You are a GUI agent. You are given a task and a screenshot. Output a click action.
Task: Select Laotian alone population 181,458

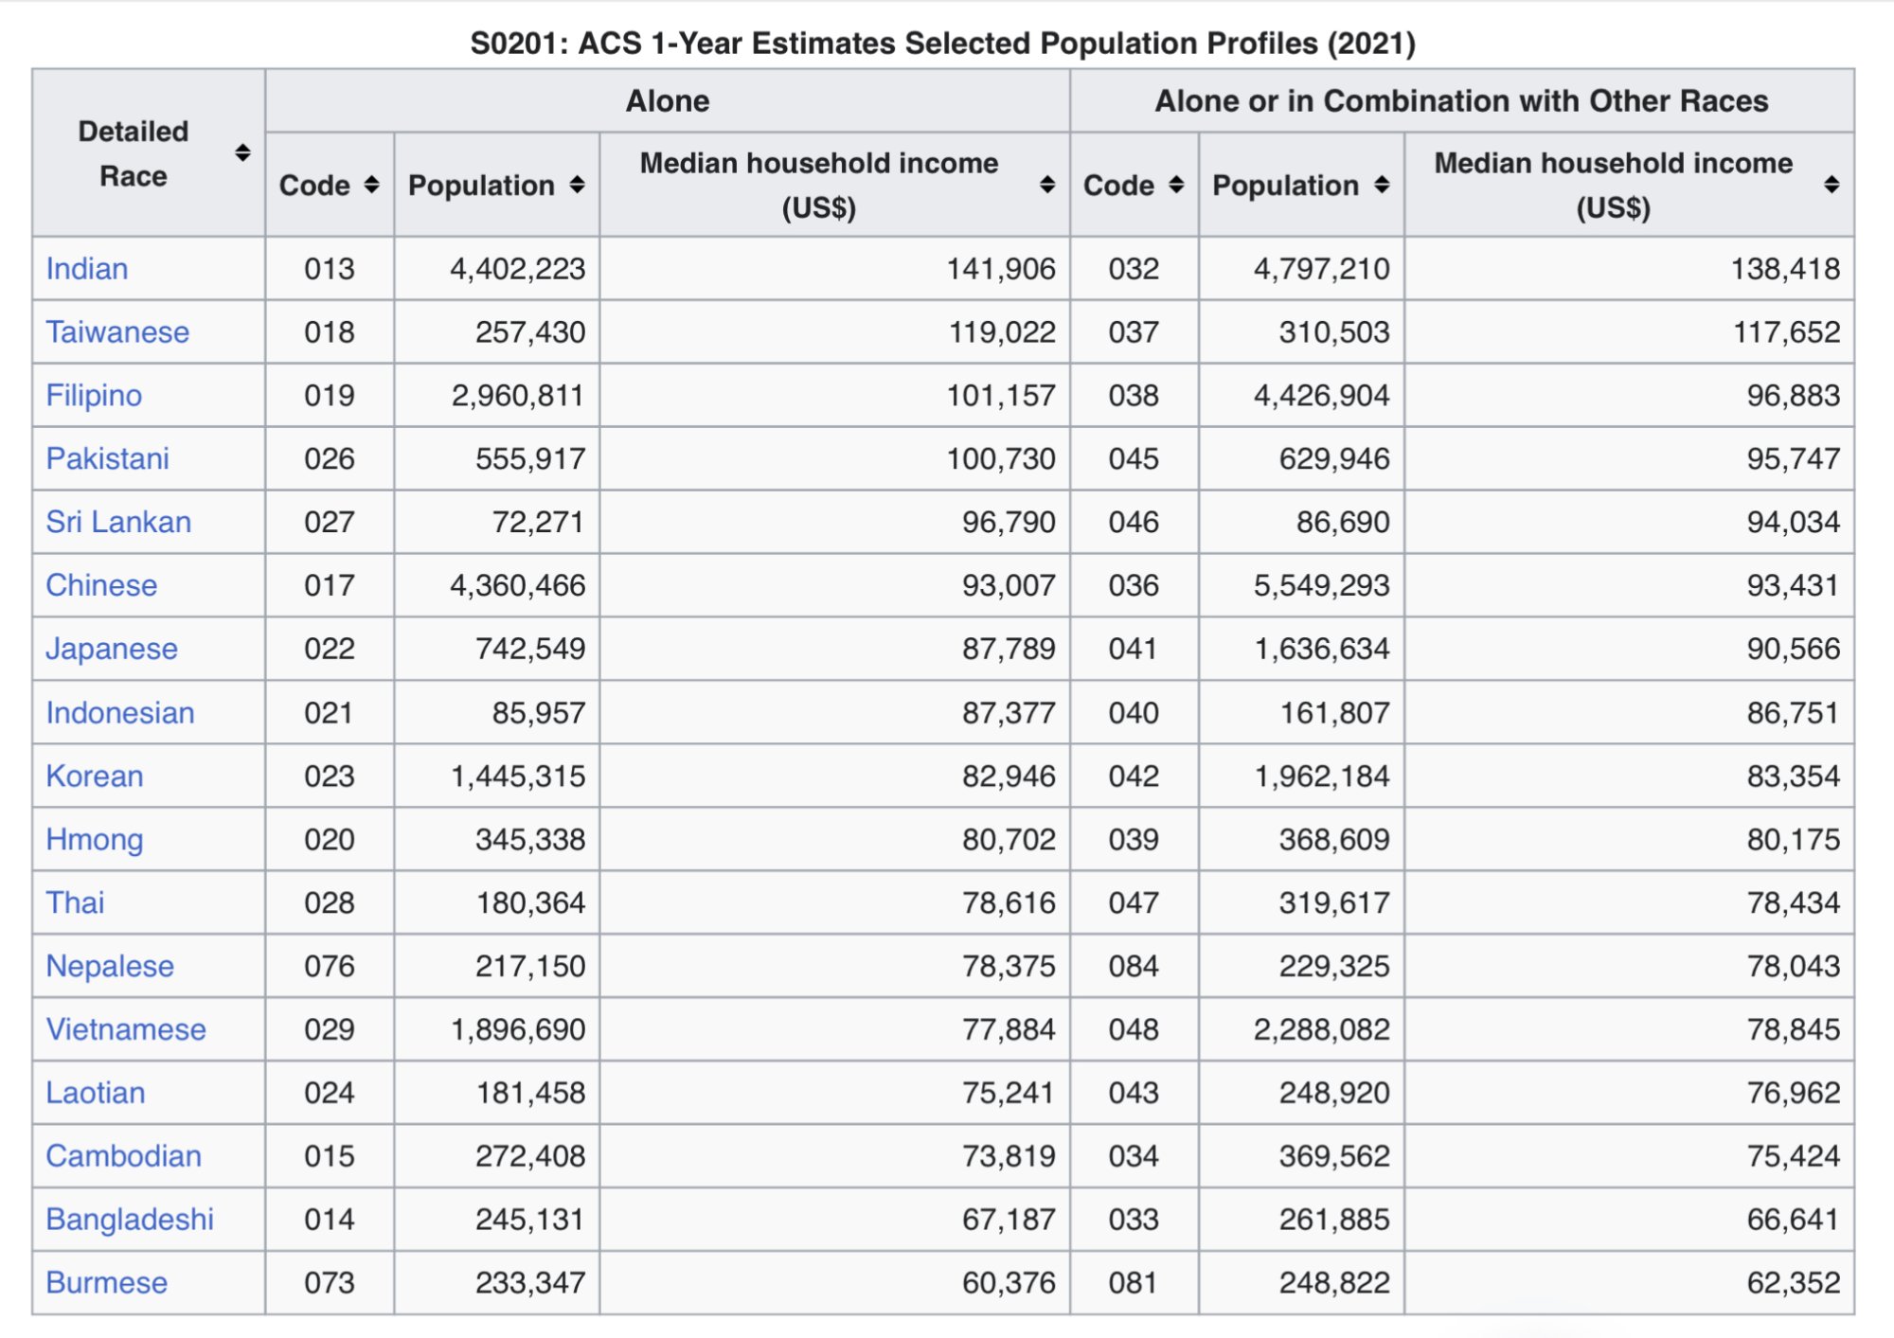[x=530, y=1093]
